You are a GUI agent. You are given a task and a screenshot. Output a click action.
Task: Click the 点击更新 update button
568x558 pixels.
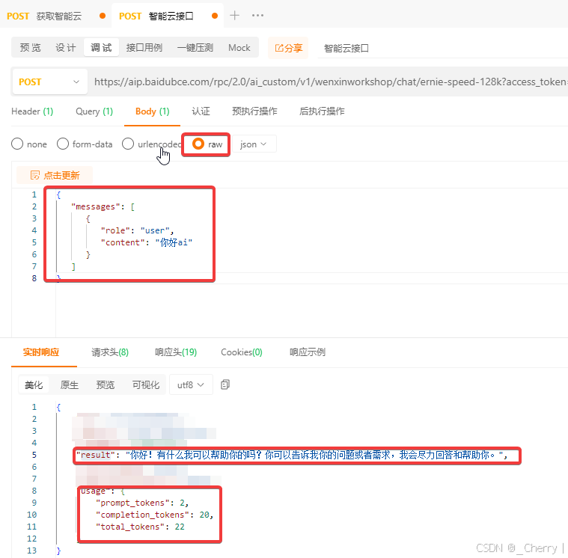(x=55, y=176)
